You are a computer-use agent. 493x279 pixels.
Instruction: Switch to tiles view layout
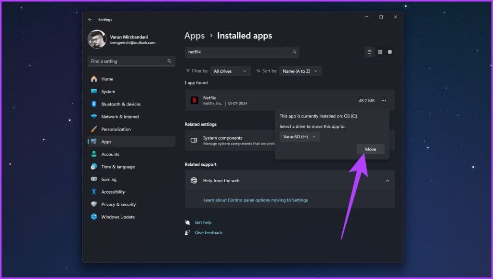[380, 52]
